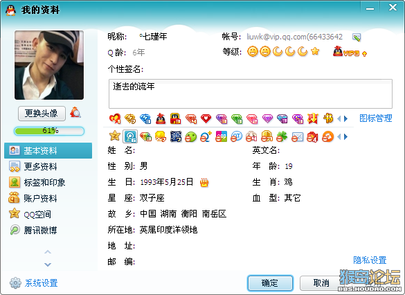Click the gold Qzone star service icon
The width and height of the screenshot is (405, 295).
pyautogui.click(x=115, y=136)
